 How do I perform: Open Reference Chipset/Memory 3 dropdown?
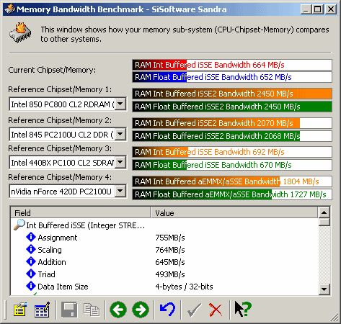click(120, 163)
